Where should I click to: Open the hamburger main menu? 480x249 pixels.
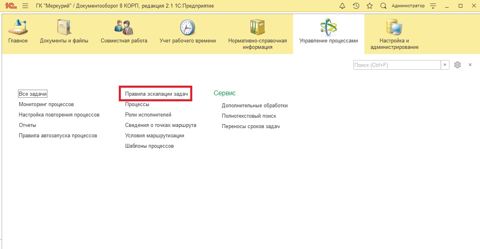pyautogui.click(x=25, y=6)
